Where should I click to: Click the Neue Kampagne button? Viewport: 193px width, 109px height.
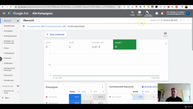point(55,35)
